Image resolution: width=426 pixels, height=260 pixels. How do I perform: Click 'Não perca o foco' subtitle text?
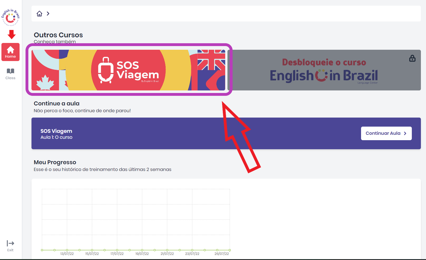tap(82, 111)
